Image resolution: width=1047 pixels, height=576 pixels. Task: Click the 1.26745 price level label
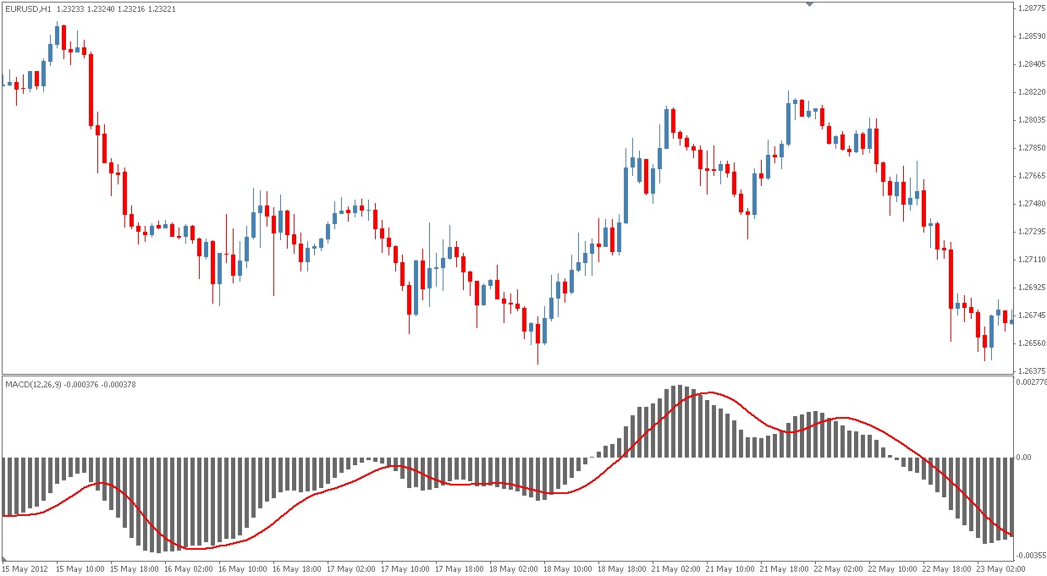pyautogui.click(x=1031, y=315)
